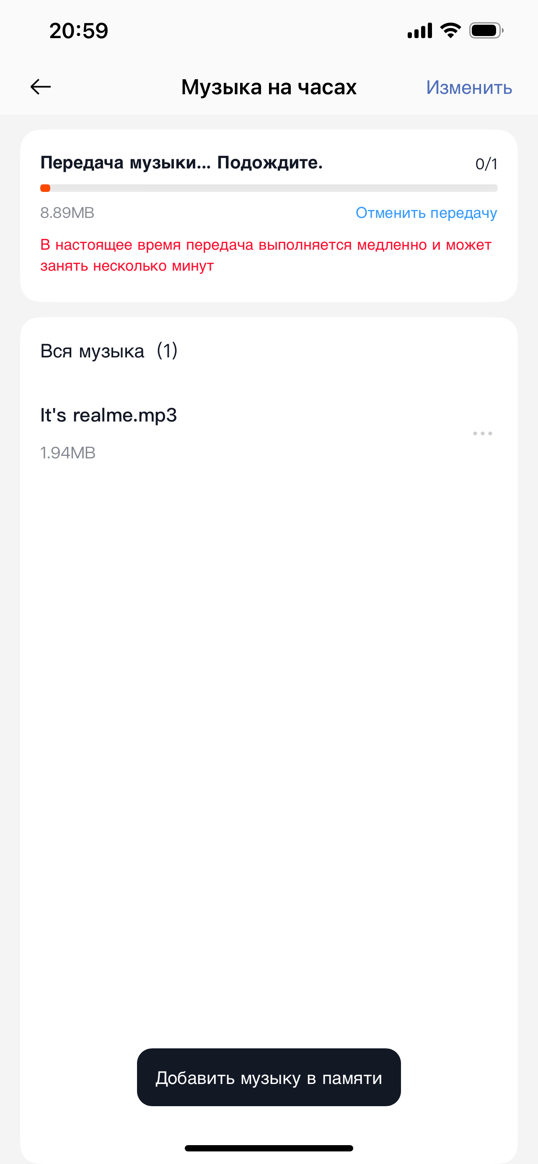This screenshot has width=538, height=1164.
Task: Select the It's realme.mp3 track name
Action: 109,415
